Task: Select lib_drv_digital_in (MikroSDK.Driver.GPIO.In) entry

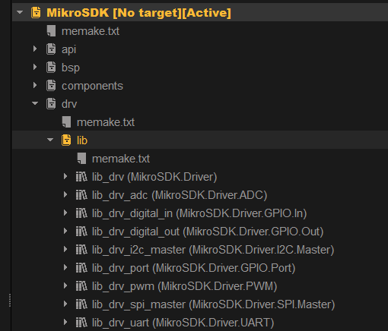Action: pyautogui.click(x=199, y=213)
